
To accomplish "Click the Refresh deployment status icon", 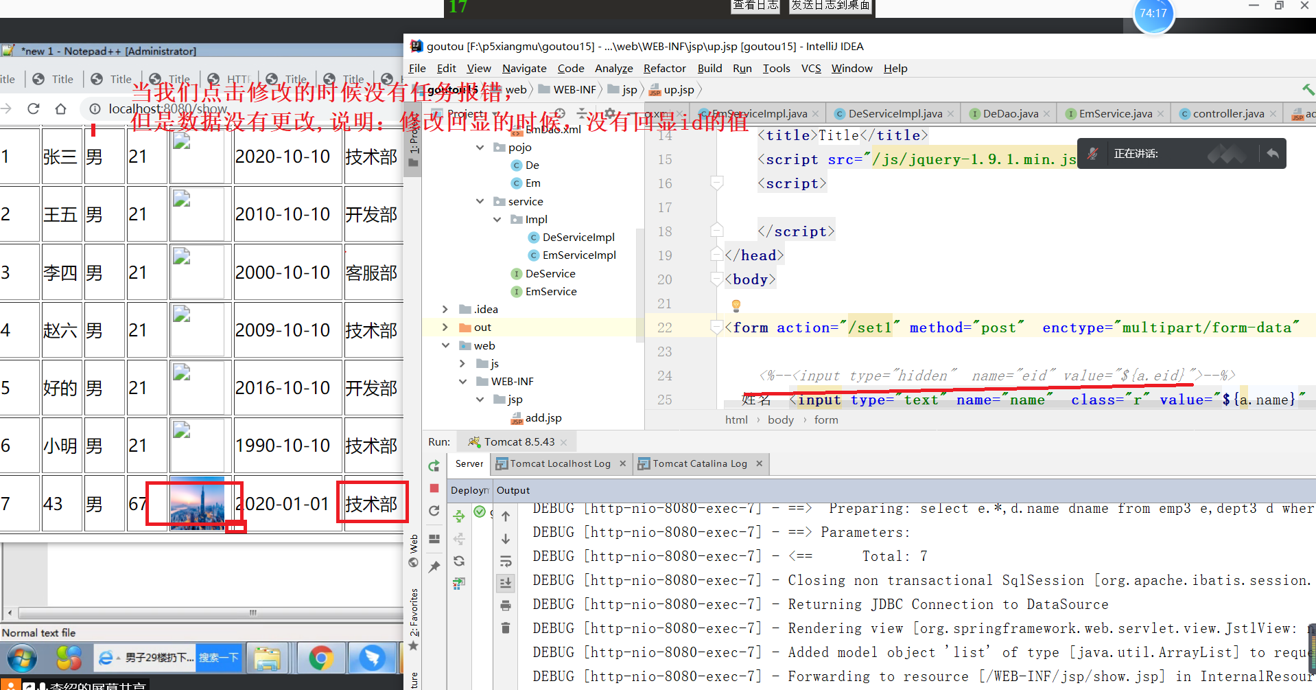I will (459, 561).
